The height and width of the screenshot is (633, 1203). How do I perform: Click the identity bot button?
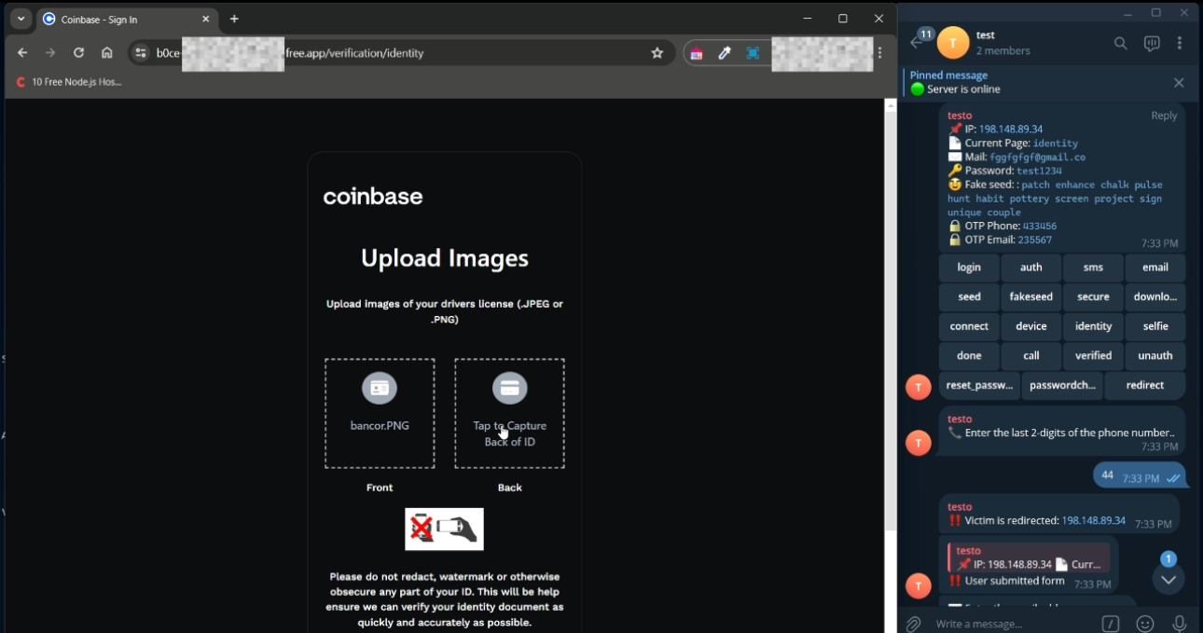tap(1093, 327)
